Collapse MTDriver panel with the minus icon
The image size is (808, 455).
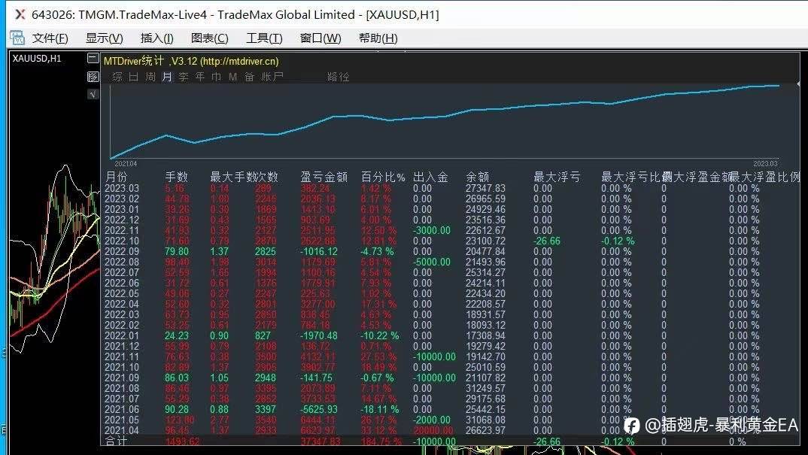[x=93, y=58]
